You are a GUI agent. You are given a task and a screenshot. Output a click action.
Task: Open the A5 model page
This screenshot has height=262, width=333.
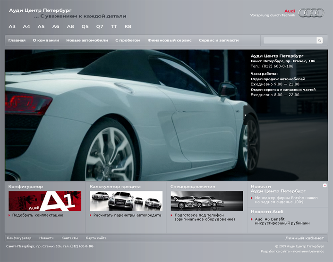41,26
